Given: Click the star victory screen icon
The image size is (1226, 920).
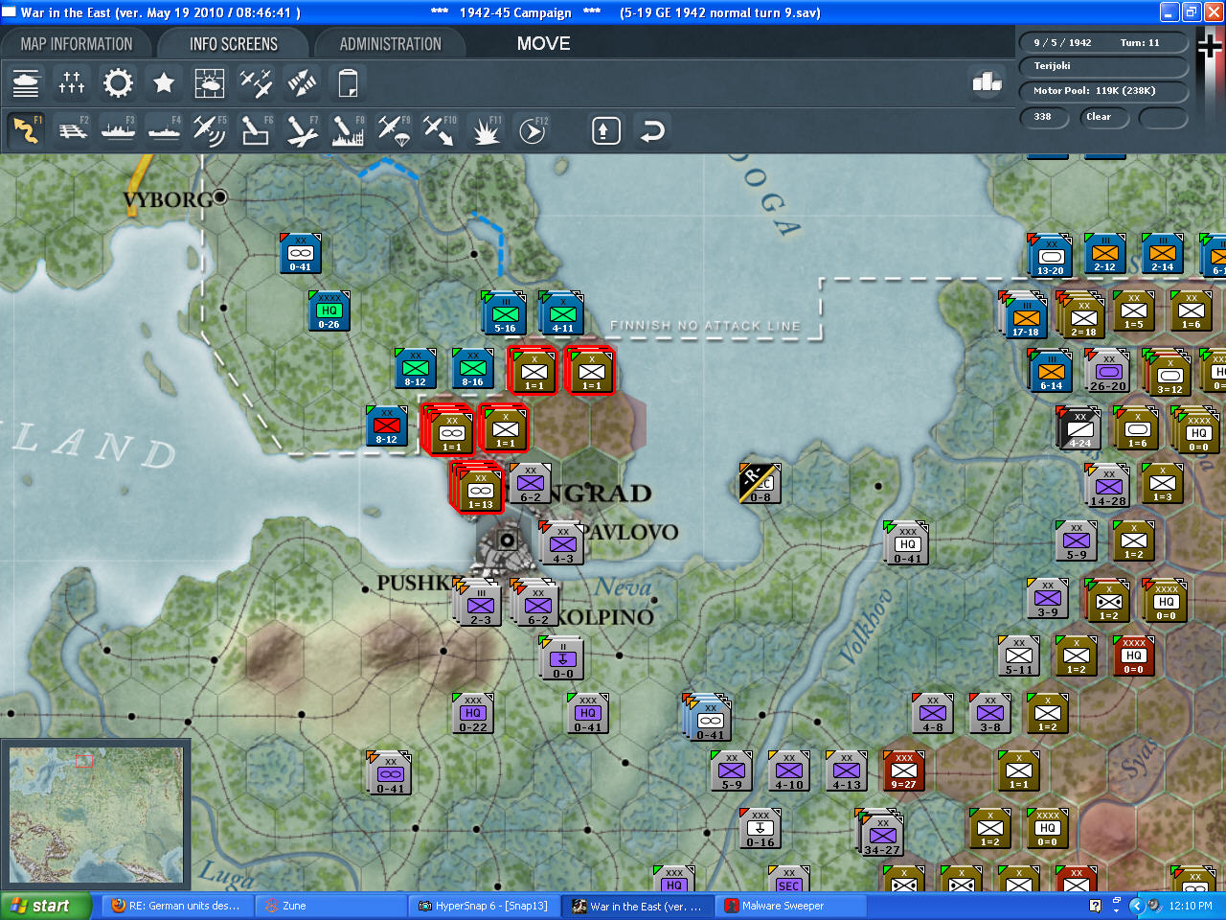Looking at the screenshot, I should click(x=164, y=83).
